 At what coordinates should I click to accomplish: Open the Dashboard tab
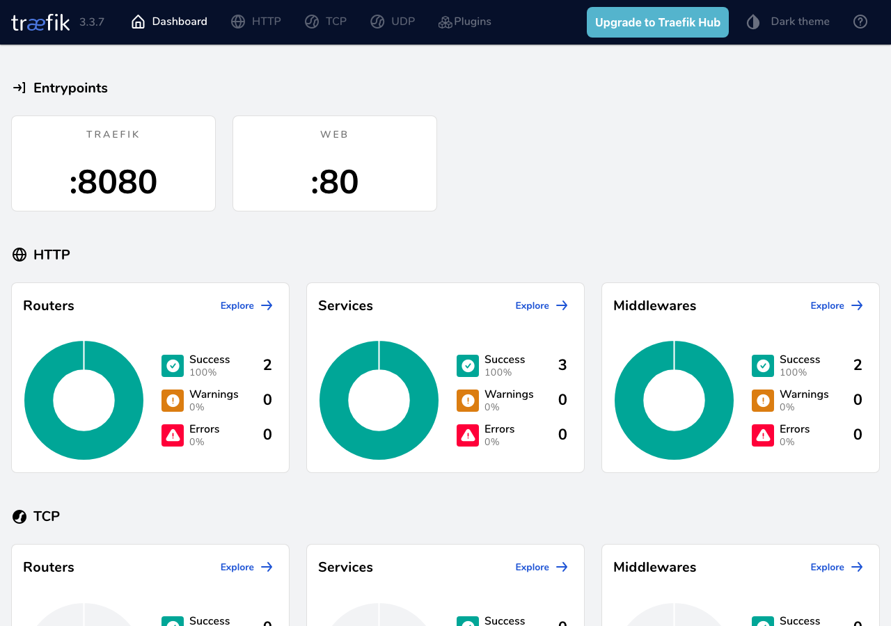169,22
